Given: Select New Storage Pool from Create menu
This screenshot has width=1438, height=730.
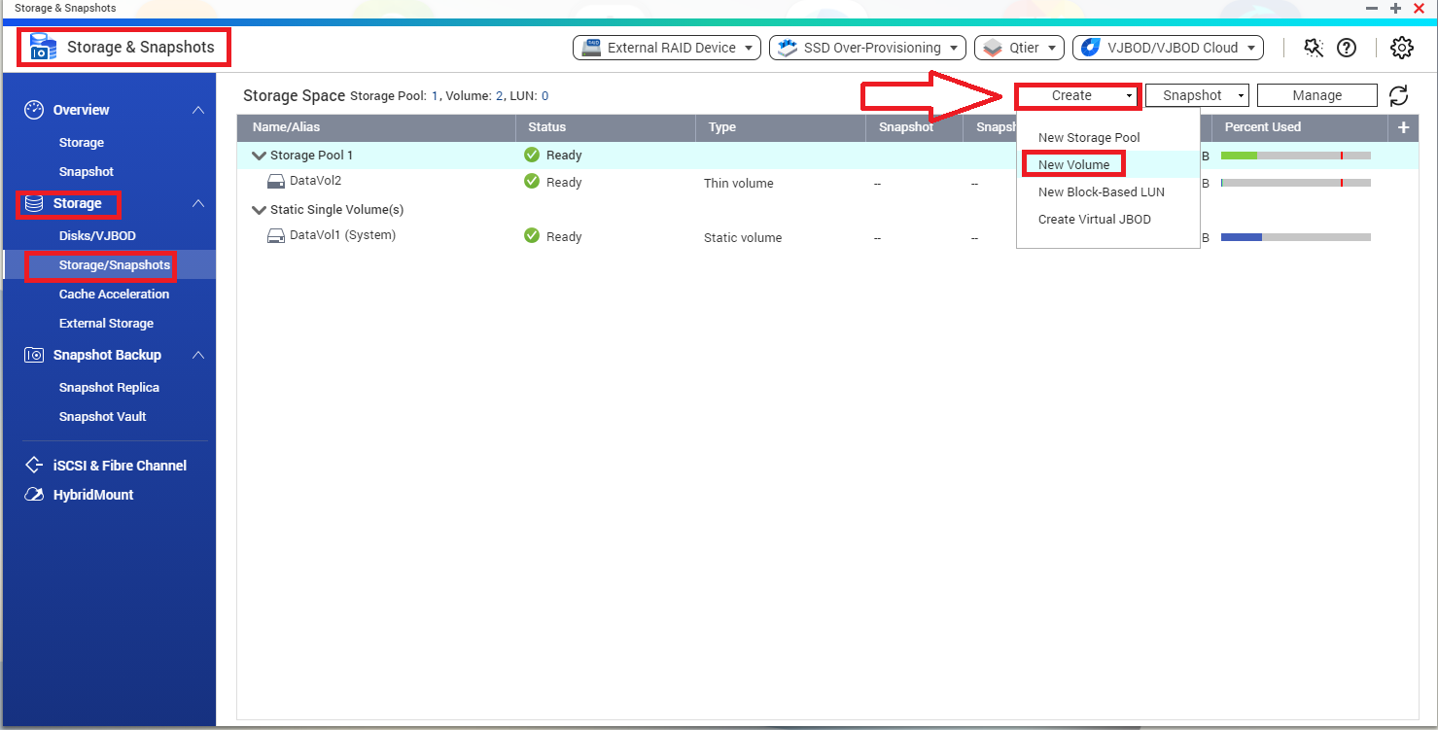Looking at the screenshot, I should 1089,137.
